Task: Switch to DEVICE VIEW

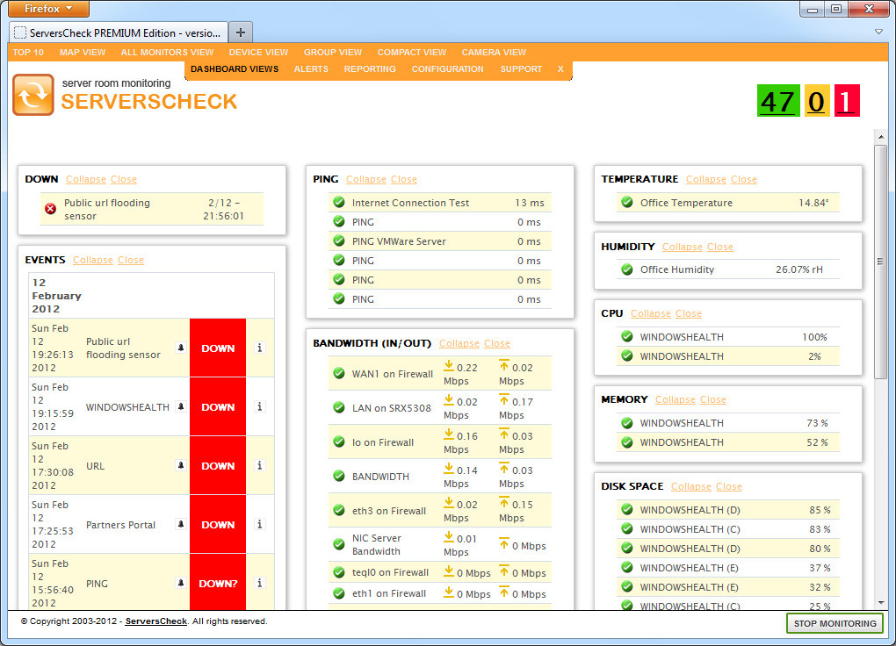Action: [x=258, y=52]
